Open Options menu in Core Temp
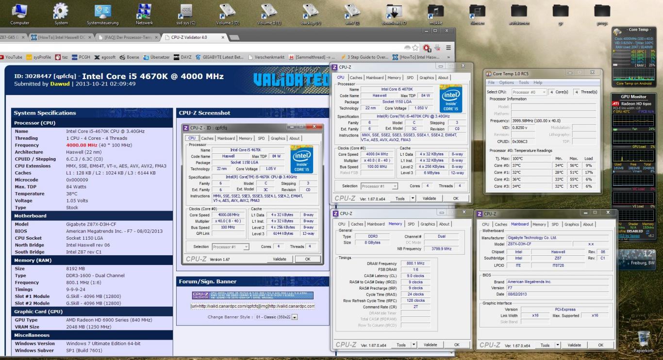The width and height of the screenshot is (663, 360). (506, 82)
